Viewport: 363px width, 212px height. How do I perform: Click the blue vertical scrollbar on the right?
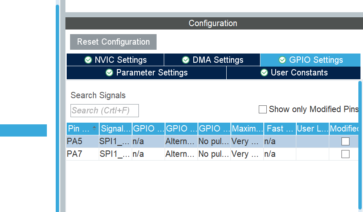(360, 146)
